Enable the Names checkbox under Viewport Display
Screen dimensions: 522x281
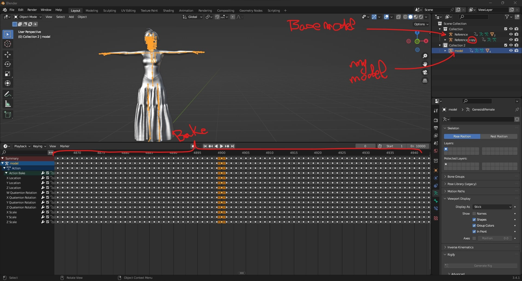click(474, 214)
